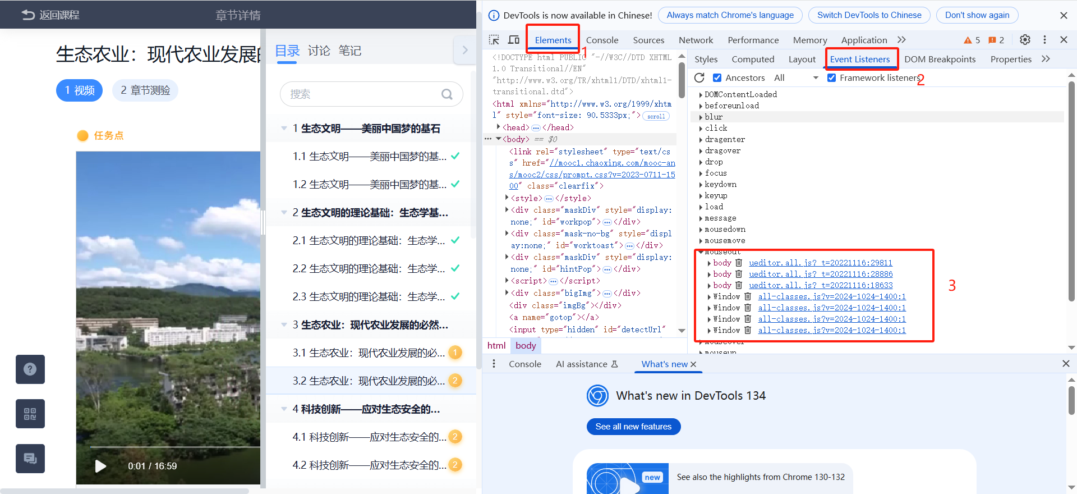Image resolution: width=1077 pixels, height=494 pixels.
Task: Play the course video
Action: pyautogui.click(x=100, y=466)
